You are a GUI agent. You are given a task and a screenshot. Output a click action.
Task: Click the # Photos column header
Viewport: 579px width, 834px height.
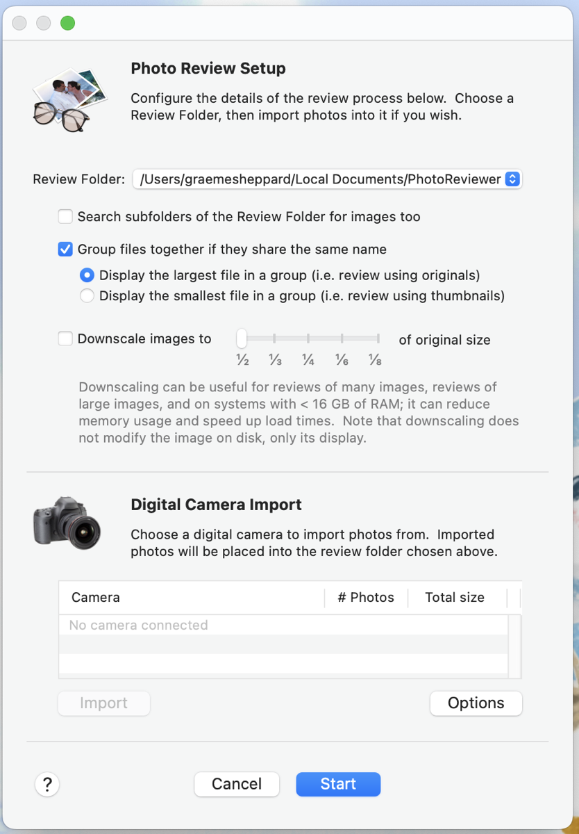point(366,598)
